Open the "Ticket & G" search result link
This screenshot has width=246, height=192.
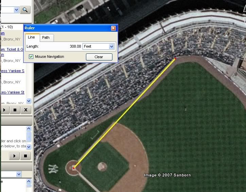pos(12,49)
